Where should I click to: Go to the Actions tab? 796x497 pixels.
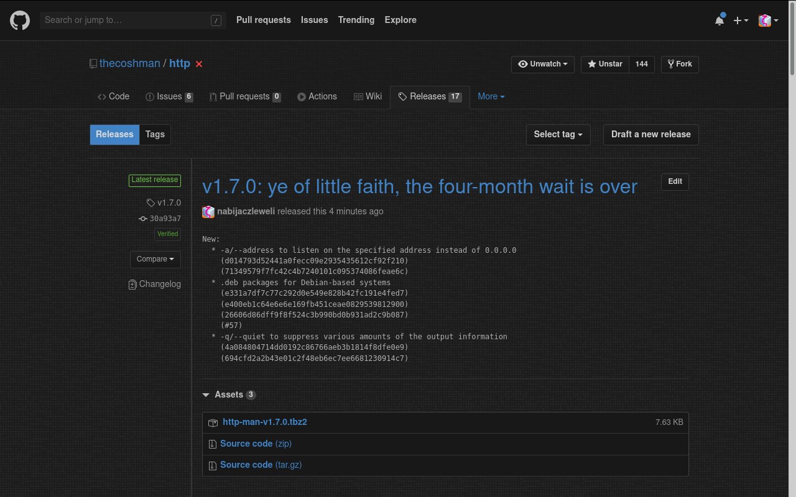(x=317, y=96)
